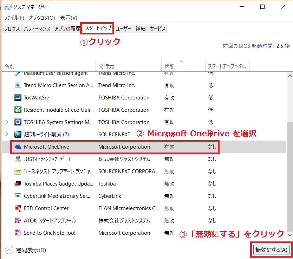Select the Send to OneNote Tool entry

point(50,233)
